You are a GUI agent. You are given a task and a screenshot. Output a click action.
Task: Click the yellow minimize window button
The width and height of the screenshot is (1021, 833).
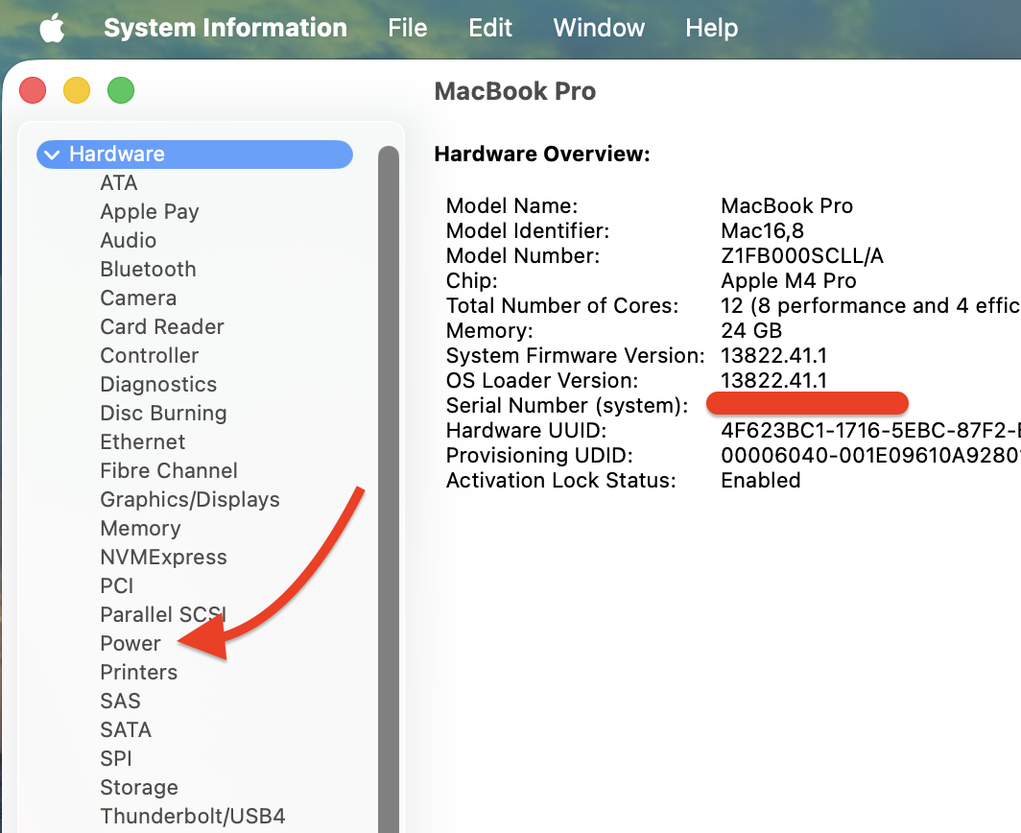(77, 91)
